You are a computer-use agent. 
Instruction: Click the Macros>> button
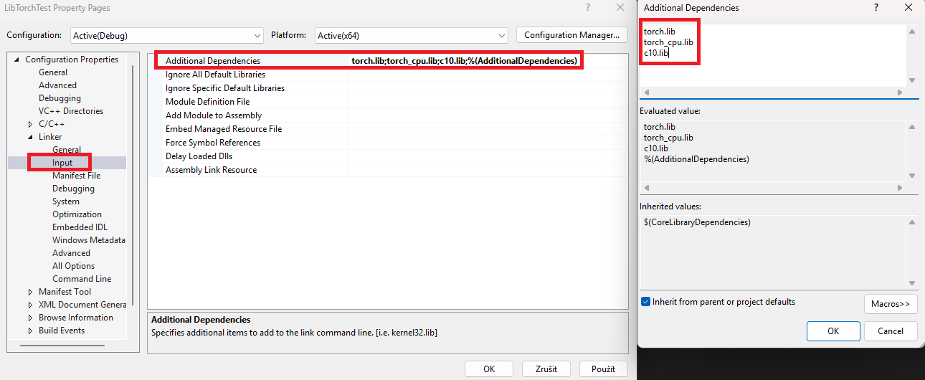tap(891, 304)
